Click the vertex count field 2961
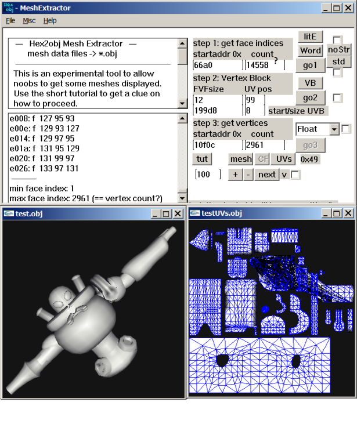 pyautogui.click(x=265, y=145)
